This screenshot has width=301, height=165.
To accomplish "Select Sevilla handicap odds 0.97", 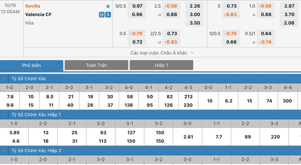I will [x=137, y=6].
